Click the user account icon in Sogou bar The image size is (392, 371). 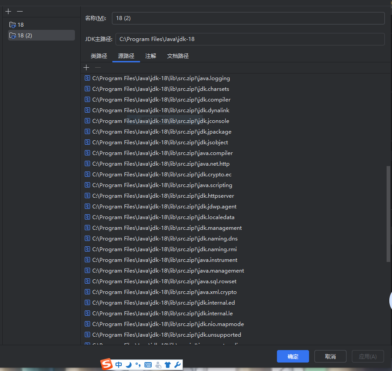(158, 365)
